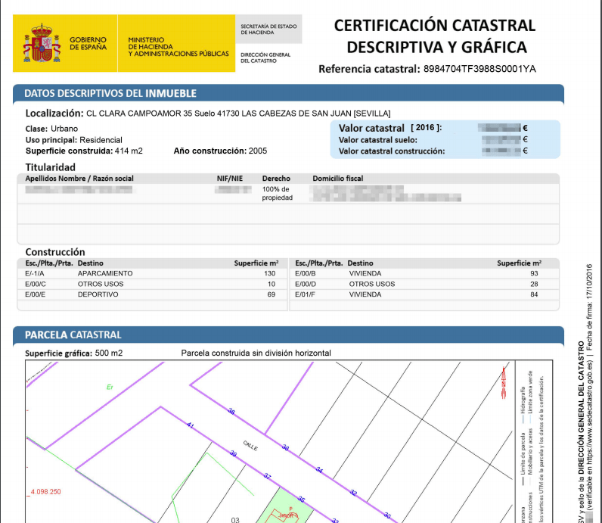Select Clase value Urbano
This screenshot has width=602, height=523.
tap(64, 129)
